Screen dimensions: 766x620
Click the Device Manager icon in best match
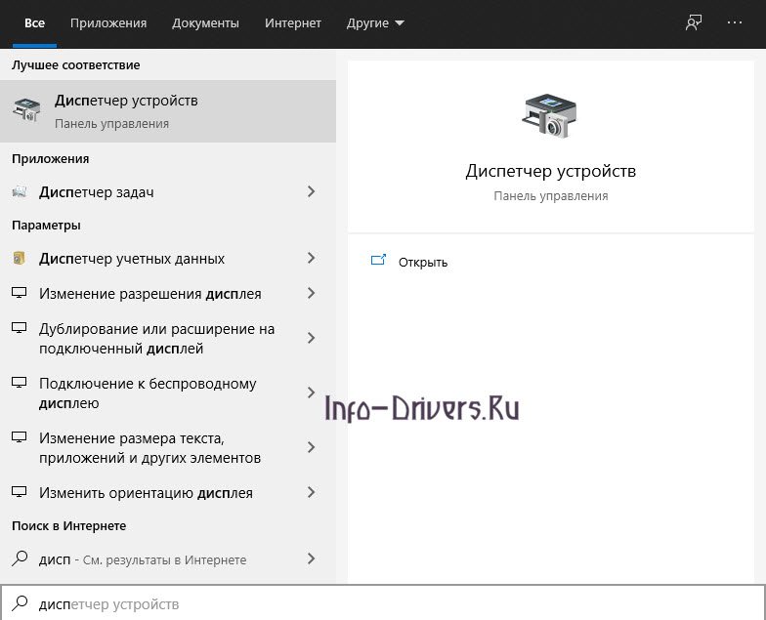[x=27, y=110]
